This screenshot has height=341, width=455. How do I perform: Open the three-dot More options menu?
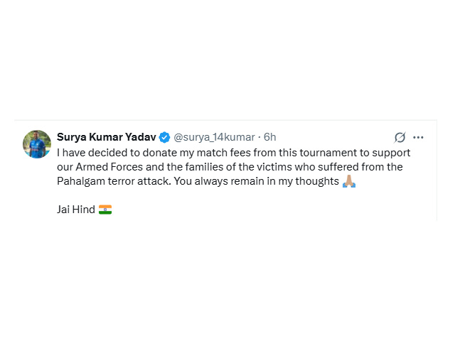point(418,137)
